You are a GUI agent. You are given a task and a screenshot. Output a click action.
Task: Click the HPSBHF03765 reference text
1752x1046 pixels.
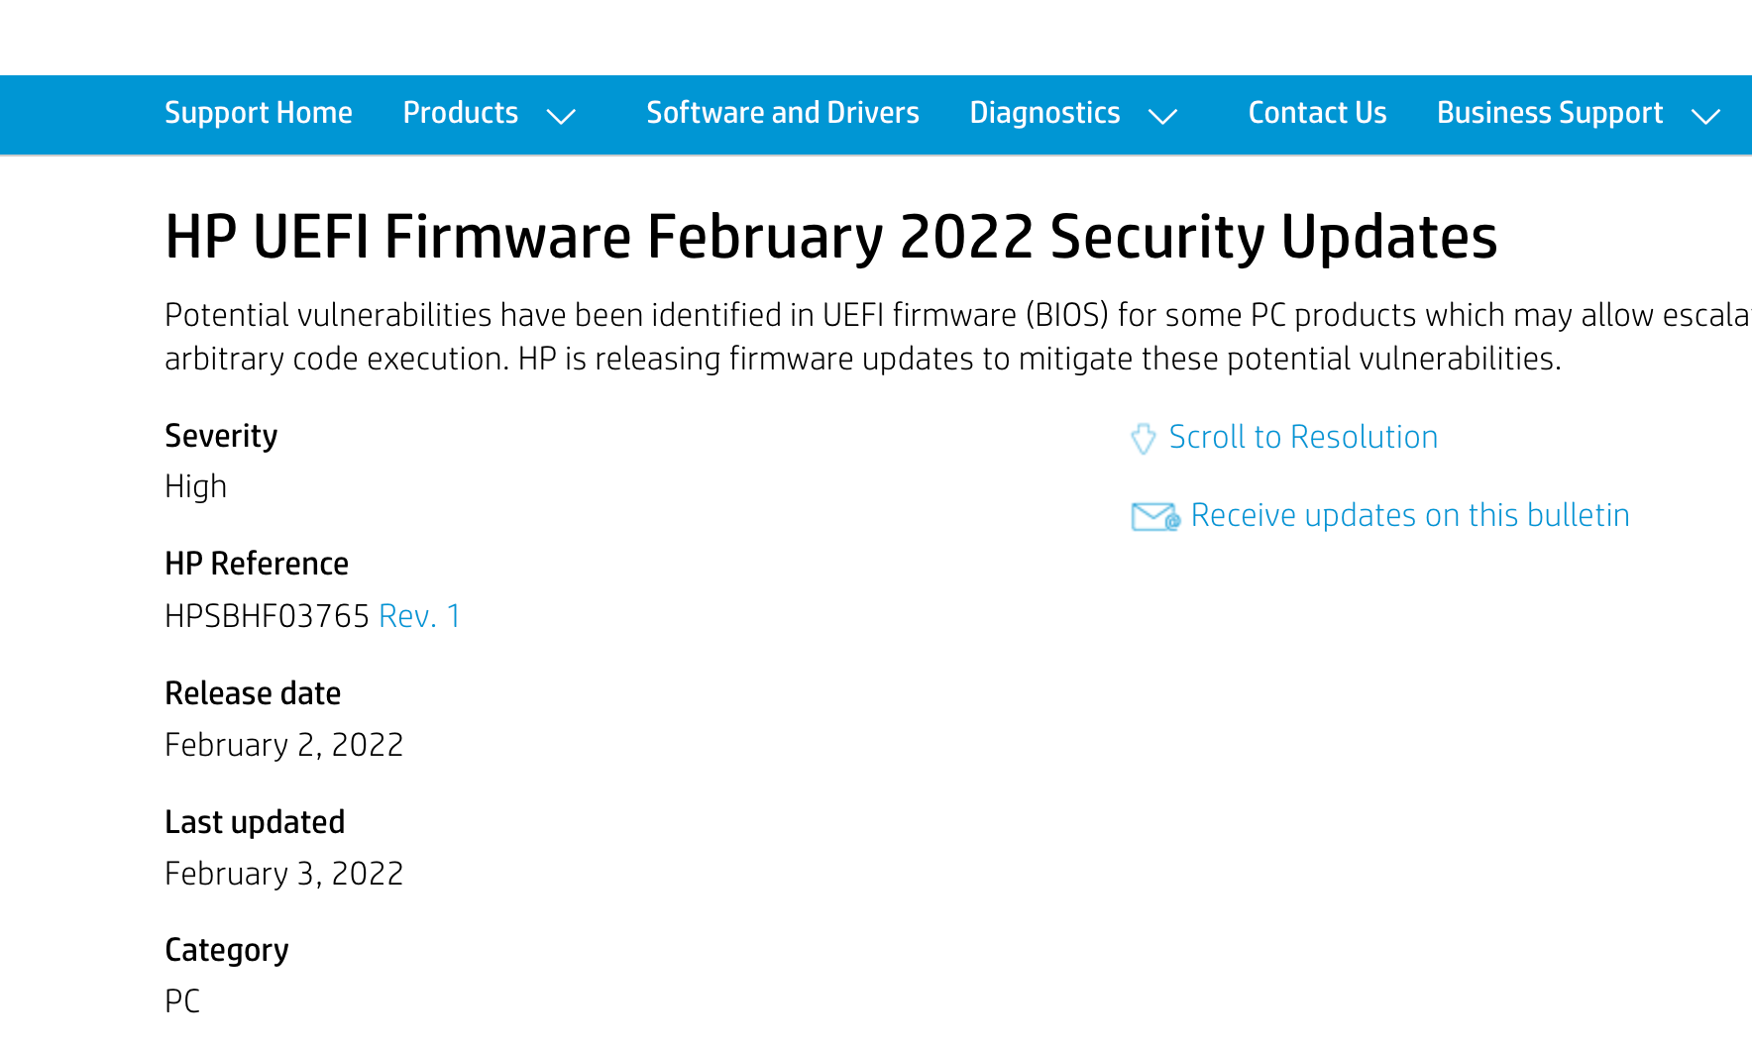click(x=268, y=616)
